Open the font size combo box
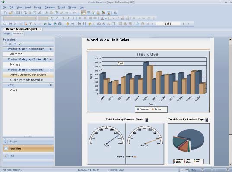The image size is (232, 172). click(43, 18)
